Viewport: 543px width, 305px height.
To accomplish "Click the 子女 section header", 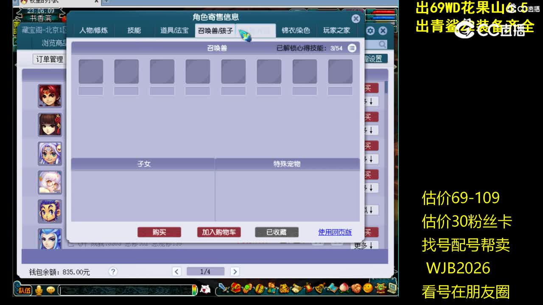I will (144, 164).
